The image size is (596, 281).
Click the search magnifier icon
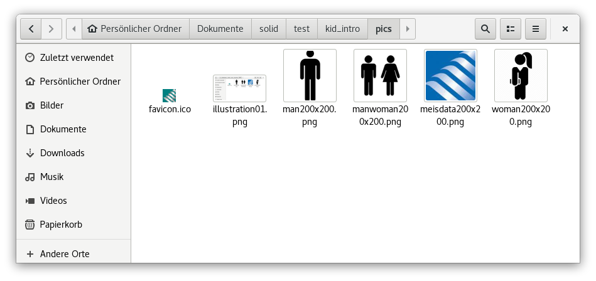click(485, 29)
